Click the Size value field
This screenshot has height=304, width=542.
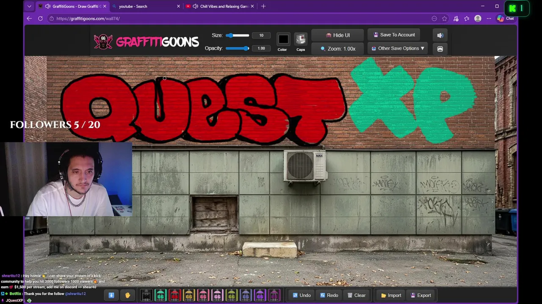pos(261,35)
